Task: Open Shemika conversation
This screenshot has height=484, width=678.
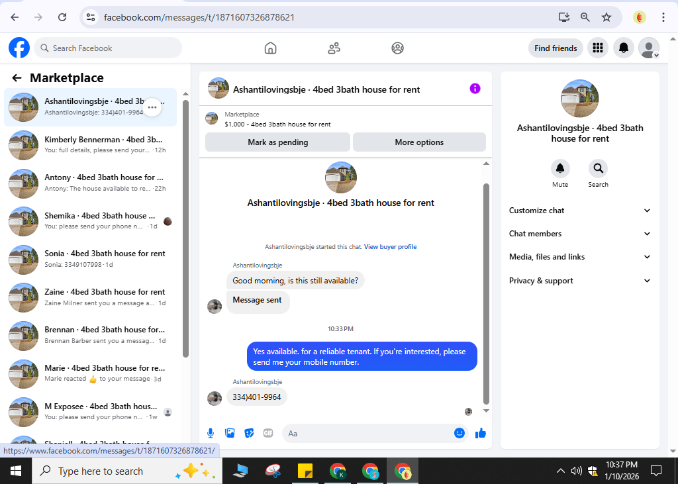Action: coord(90,221)
